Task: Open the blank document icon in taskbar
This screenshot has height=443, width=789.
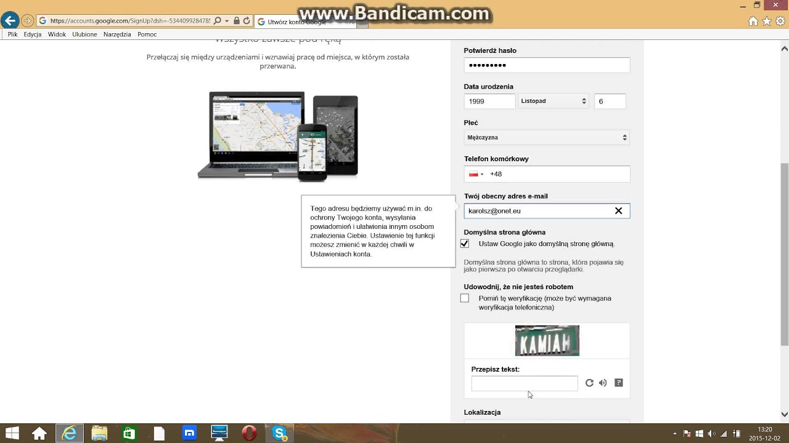Action: pyautogui.click(x=159, y=433)
